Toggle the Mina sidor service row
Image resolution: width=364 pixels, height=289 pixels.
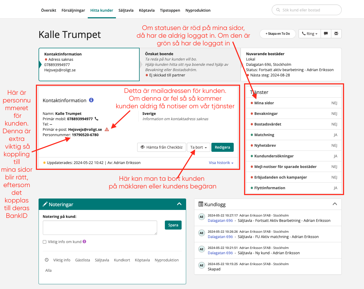point(294,103)
